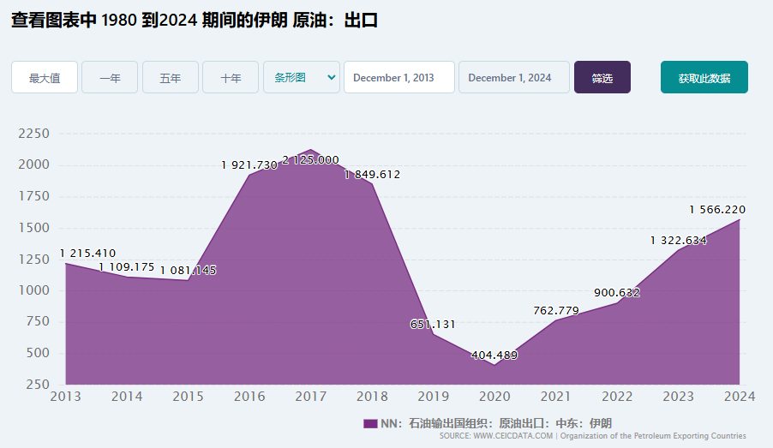Click the start date field December 1, 2013
Image resolution: width=773 pixels, height=448 pixels.
(x=398, y=77)
